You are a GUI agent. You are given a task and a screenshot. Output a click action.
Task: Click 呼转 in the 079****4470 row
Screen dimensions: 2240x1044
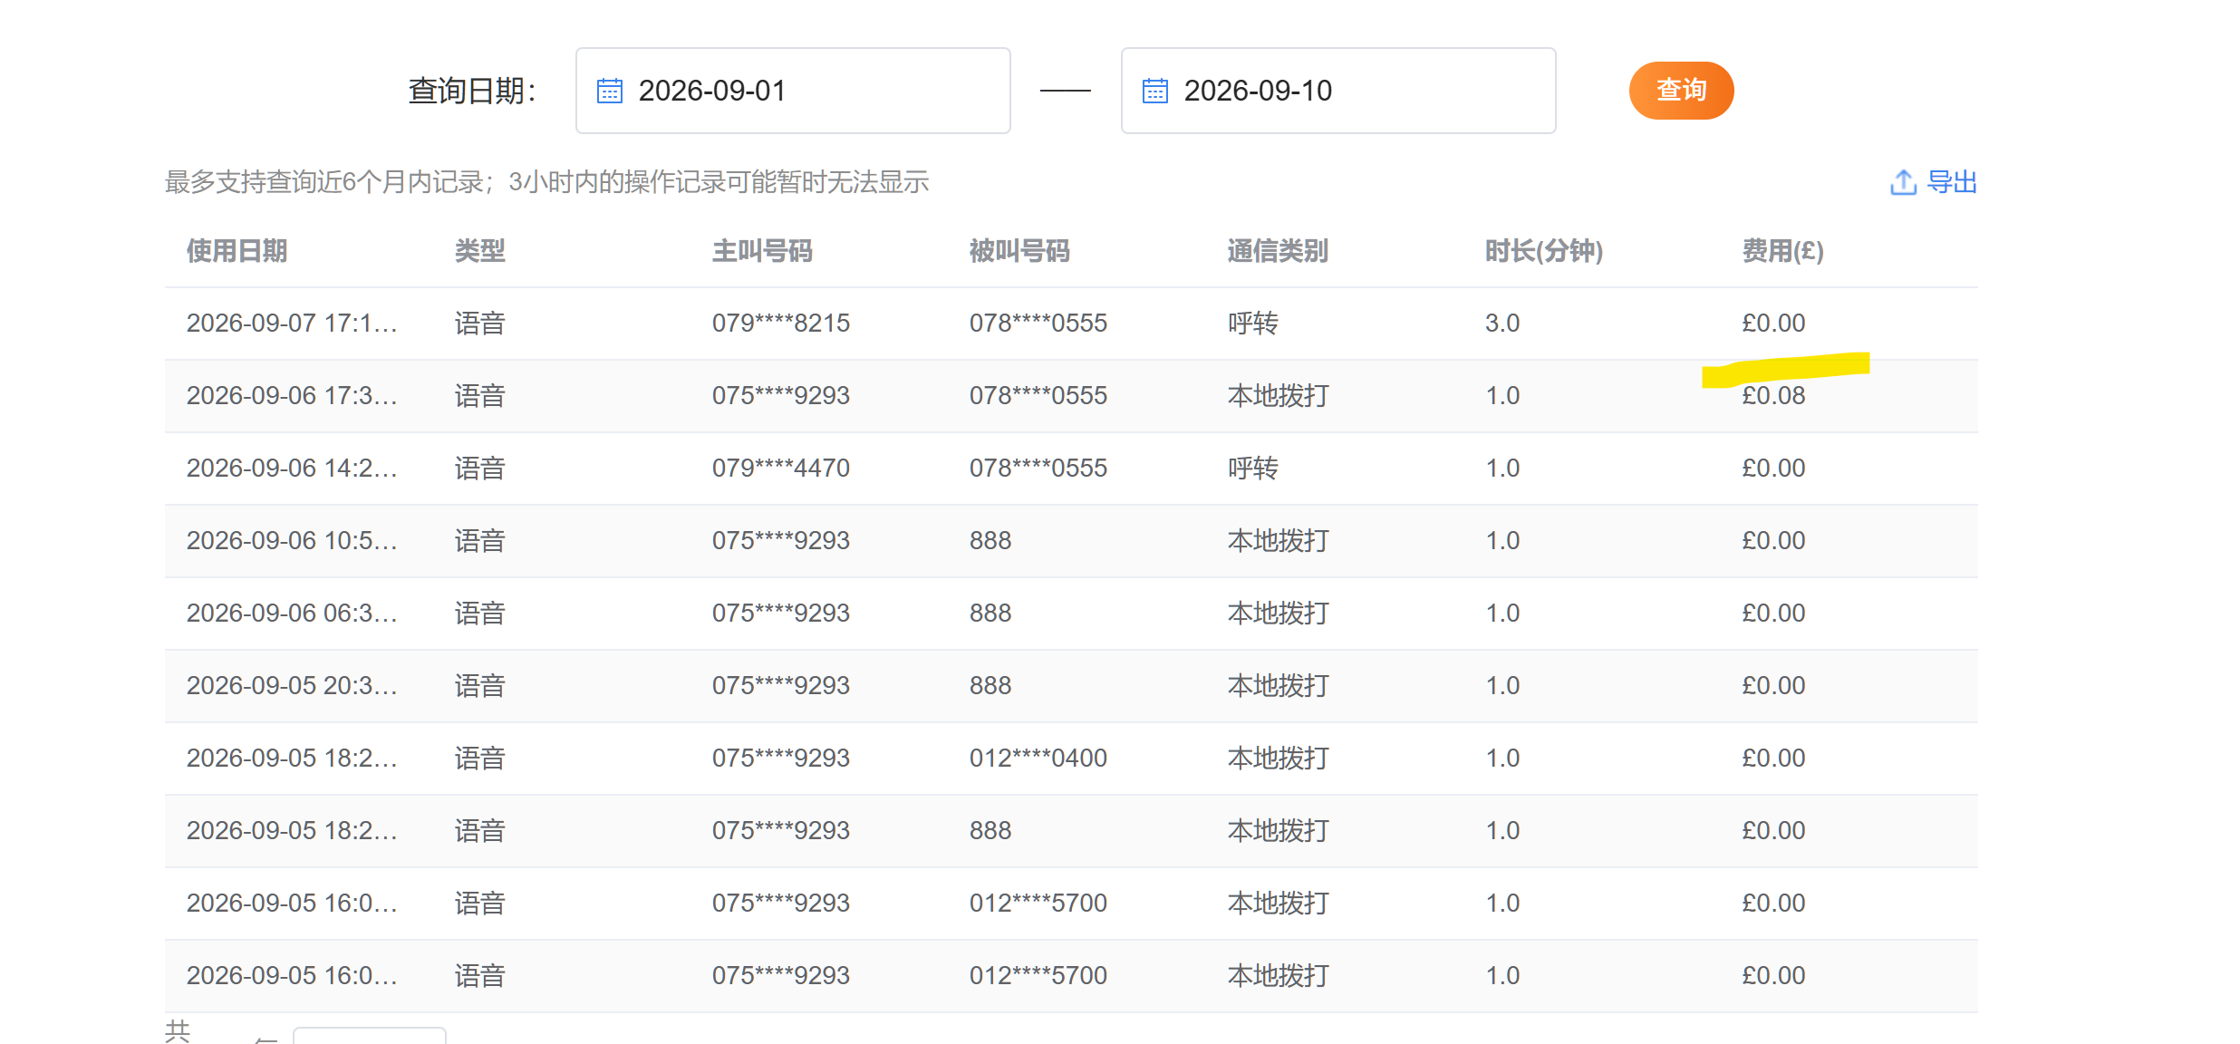(1253, 469)
